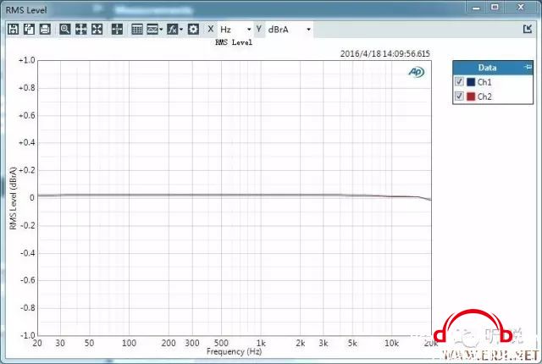
Task: Toggle the cursor crosshair tool
Action: tap(117, 30)
